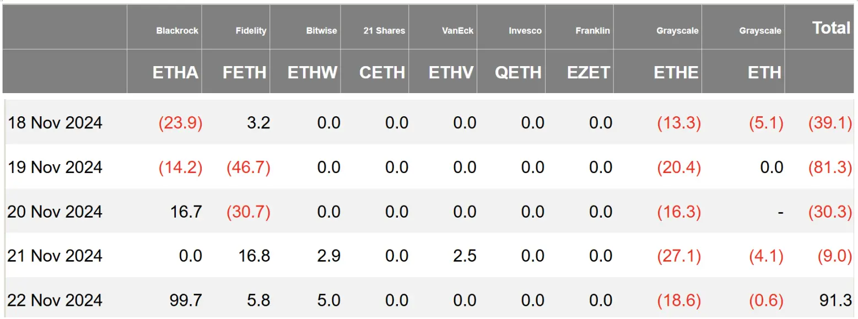This screenshot has height=319, width=858.
Task: Click the 99.7 ETHA inflow cell
Action: pos(186,300)
